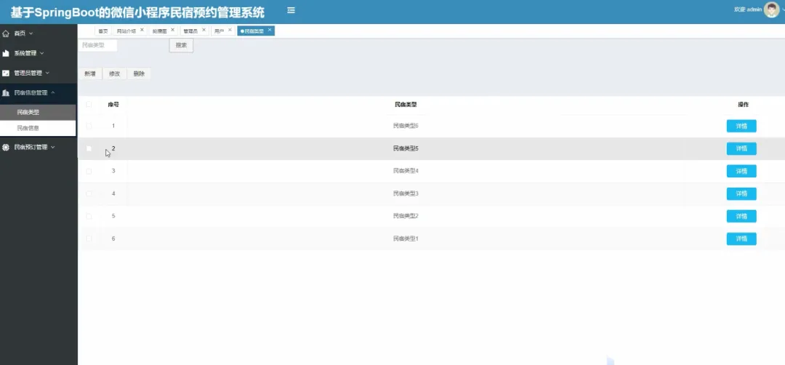Open 民宿类型 in the sidebar submenu
This screenshot has width=785, height=365.
[38, 112]
